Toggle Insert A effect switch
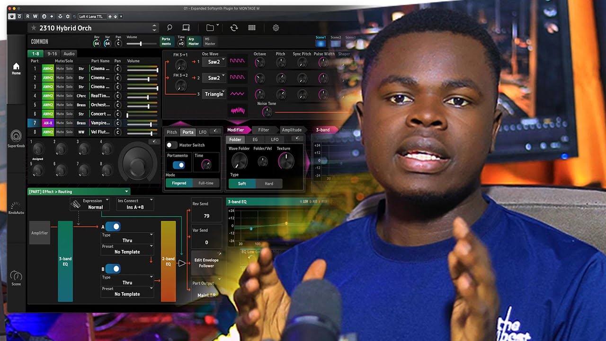 click(113, 226)
